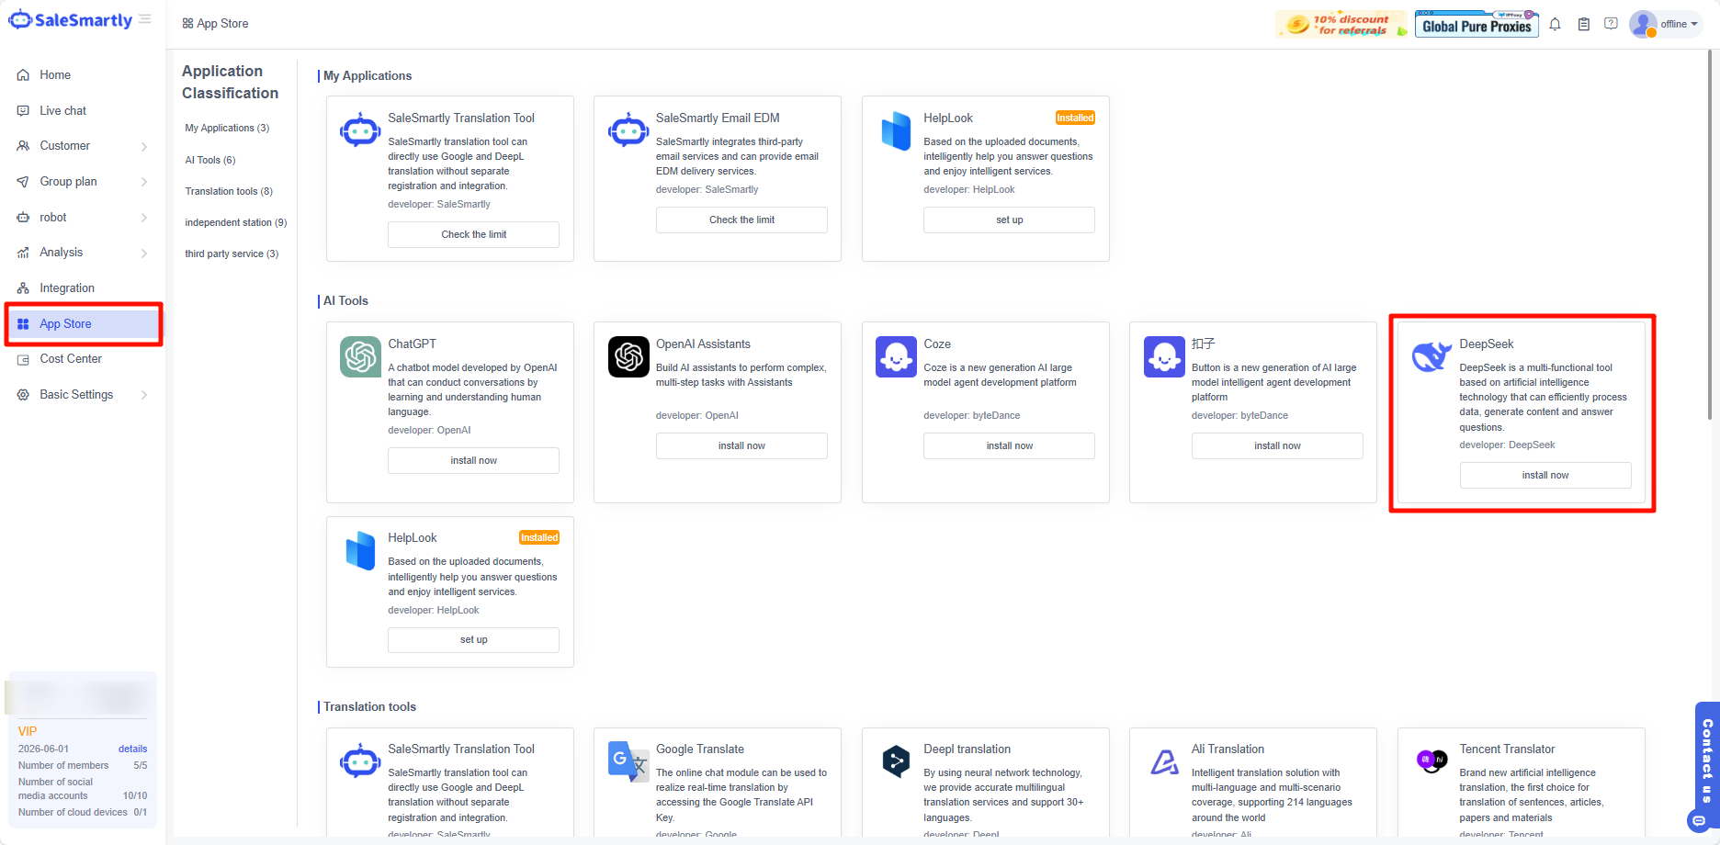Expand the Basic Settings menu
The image size is (1720, 845).
tap(144, 395)
